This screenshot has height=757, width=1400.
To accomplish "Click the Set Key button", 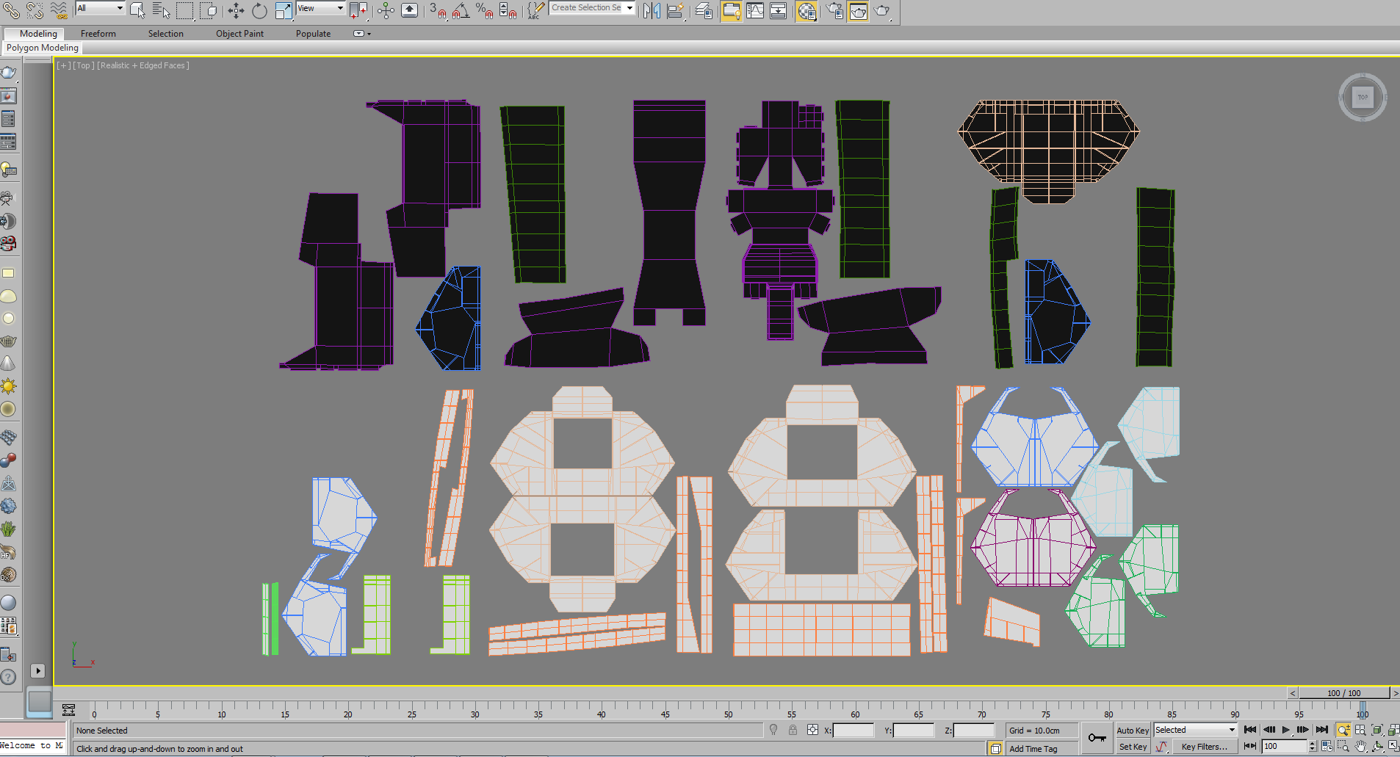I will click(x=1133, y=747).
